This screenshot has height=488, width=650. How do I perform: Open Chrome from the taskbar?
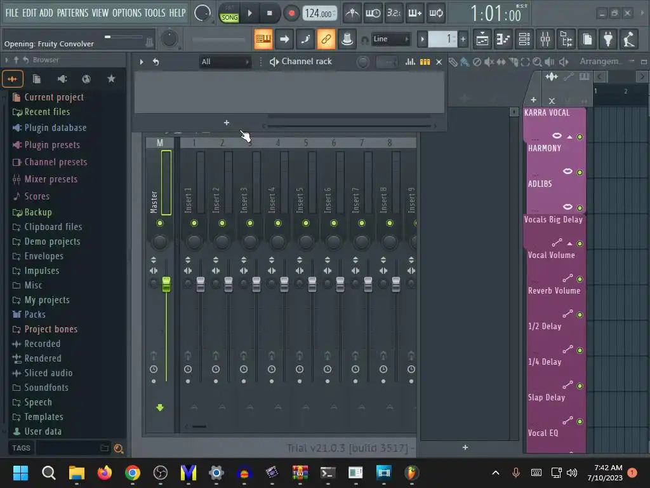(133, 473)
